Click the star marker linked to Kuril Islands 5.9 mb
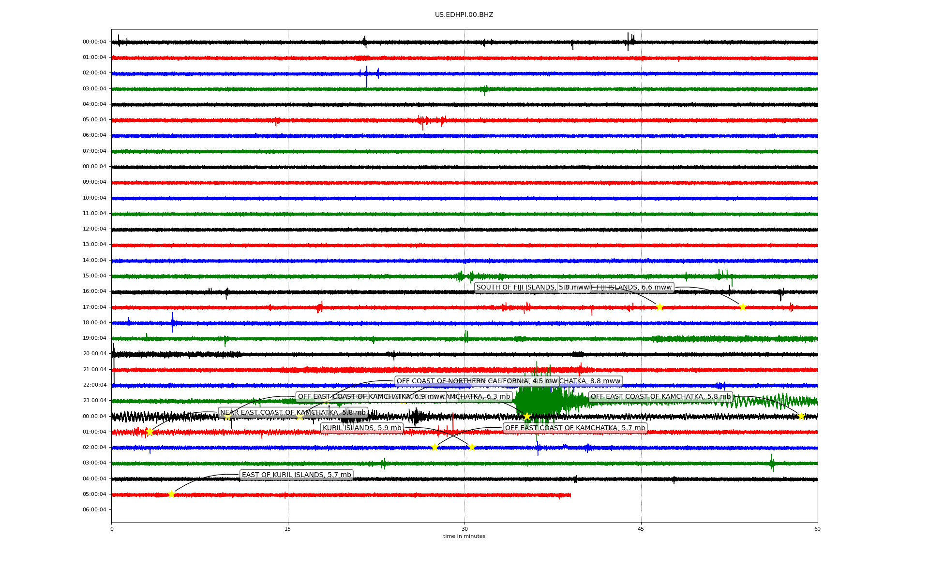The height and width of the screenshot is (580, 929). coord(472,447)
